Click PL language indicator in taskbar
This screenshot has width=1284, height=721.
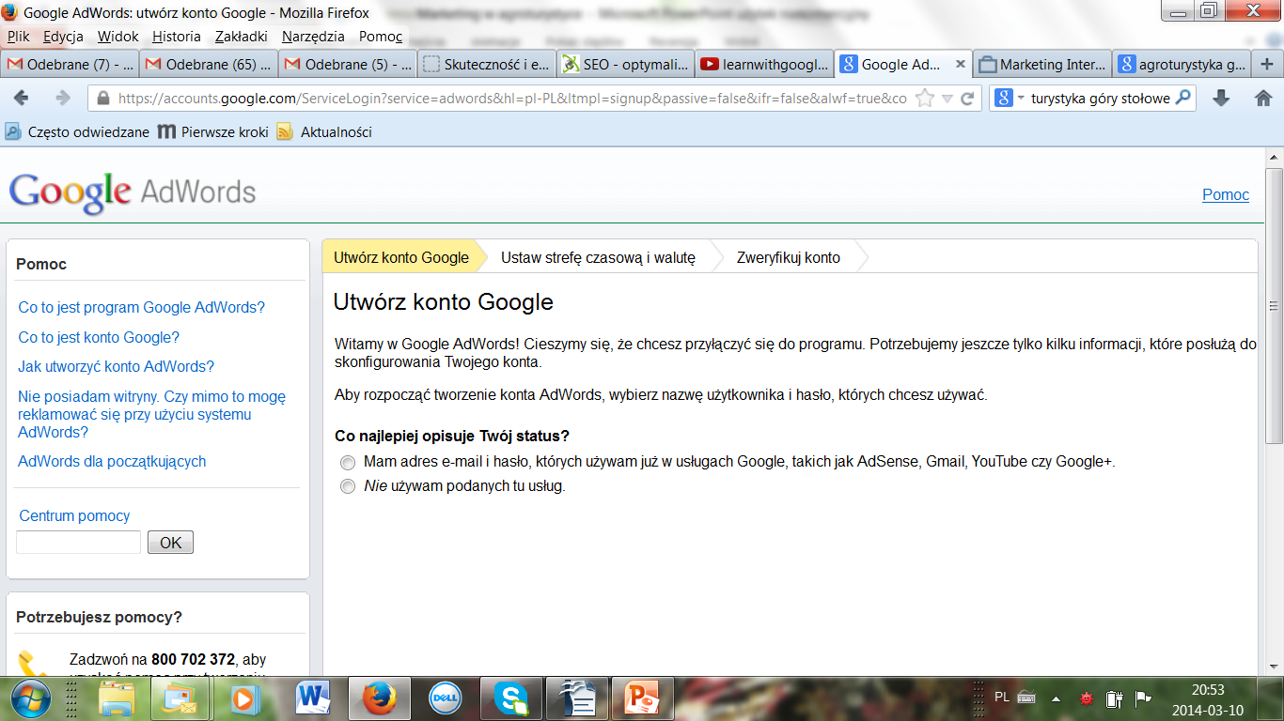(x=1002, y=698)
